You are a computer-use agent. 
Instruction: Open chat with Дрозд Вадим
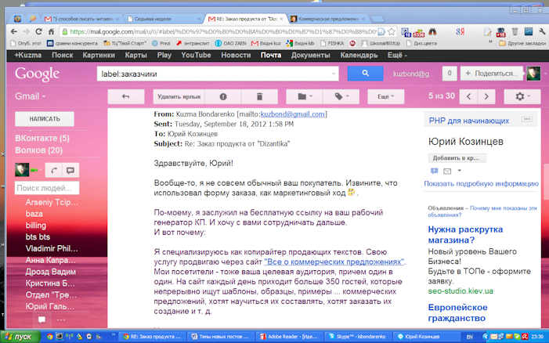click(50, 272)
